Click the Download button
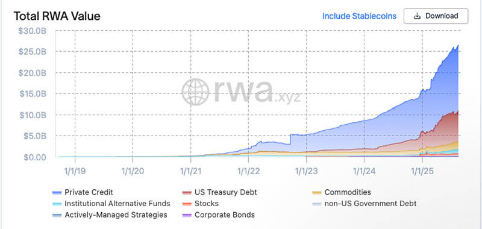 click(x=436, y=16)
